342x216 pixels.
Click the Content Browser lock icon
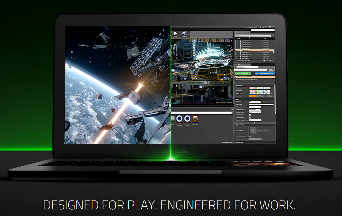pyautogui.click(x=232, y=109)
